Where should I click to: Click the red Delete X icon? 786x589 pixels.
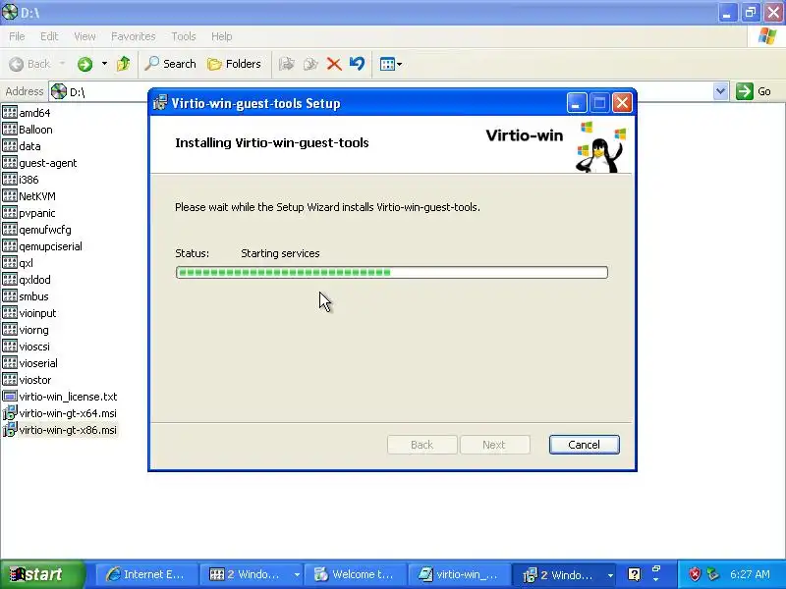[334, 64]
